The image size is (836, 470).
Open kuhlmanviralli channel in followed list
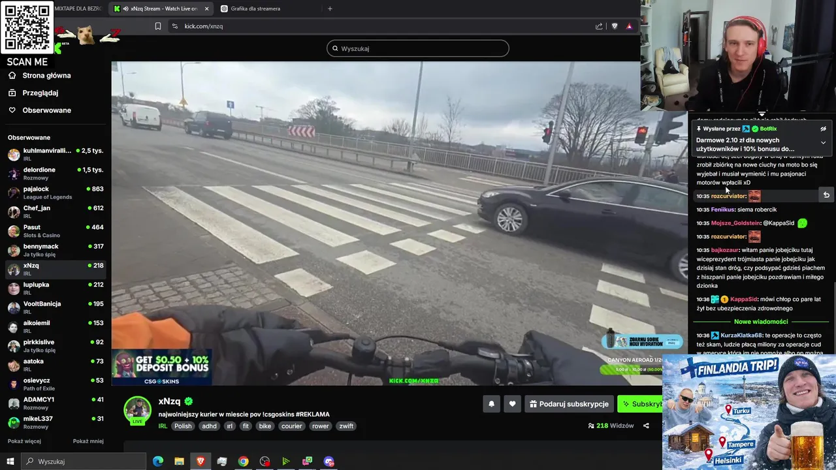(56, 155)
